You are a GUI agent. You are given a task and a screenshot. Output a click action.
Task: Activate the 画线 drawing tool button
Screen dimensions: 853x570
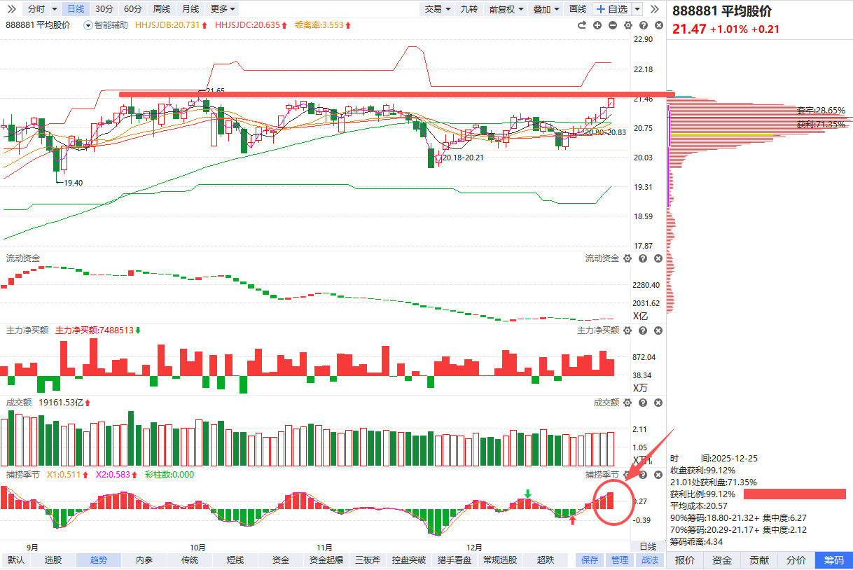pyautogui.click(x=578, y=9)
